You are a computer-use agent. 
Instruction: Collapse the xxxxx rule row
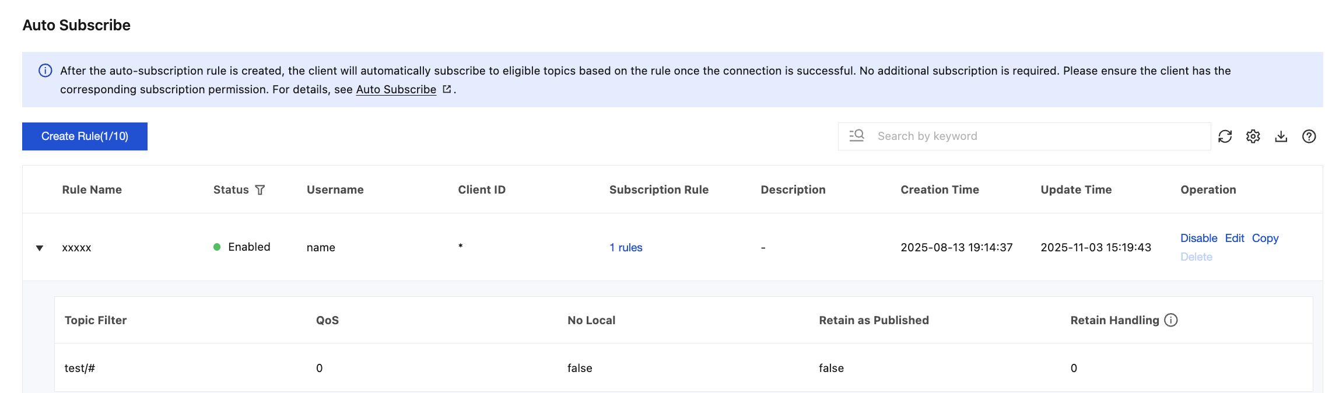click(x=40, y=248)
